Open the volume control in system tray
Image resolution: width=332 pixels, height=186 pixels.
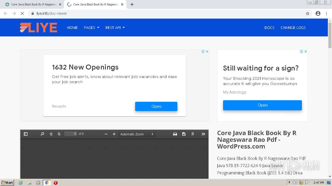295,183
